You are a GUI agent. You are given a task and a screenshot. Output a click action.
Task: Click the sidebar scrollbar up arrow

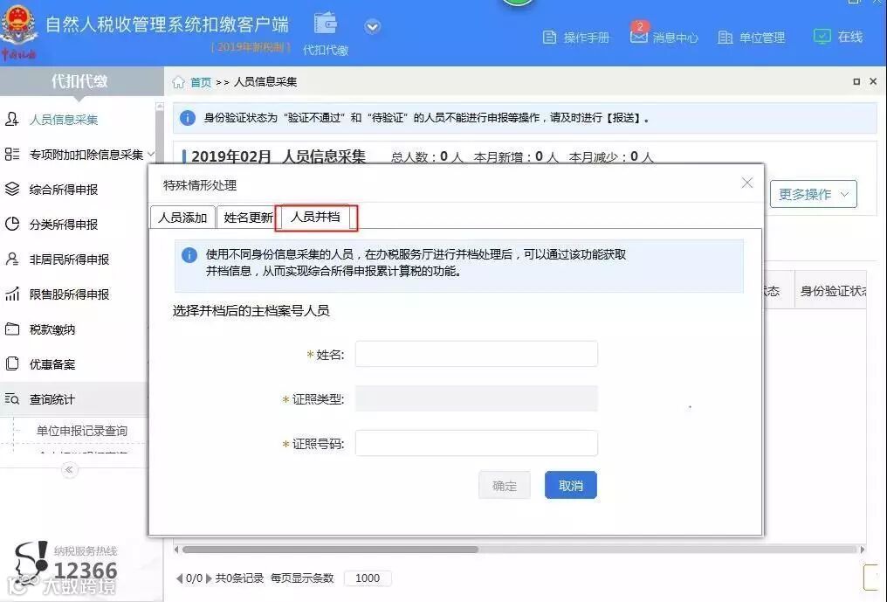pos(160,107)
